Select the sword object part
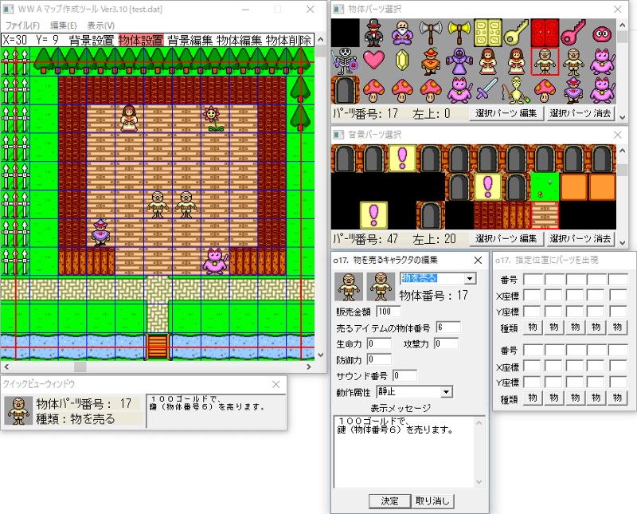The height and width of the screenshot is (514, 637). pyautogui.click(x=486, y=88)
